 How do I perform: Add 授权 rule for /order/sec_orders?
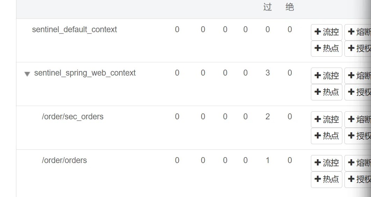pos(358,136)
